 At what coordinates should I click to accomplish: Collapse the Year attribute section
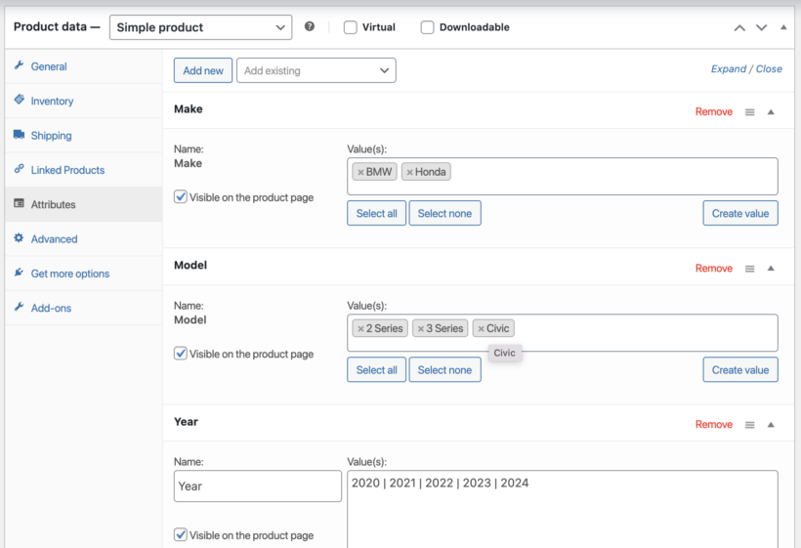point(771,424)
